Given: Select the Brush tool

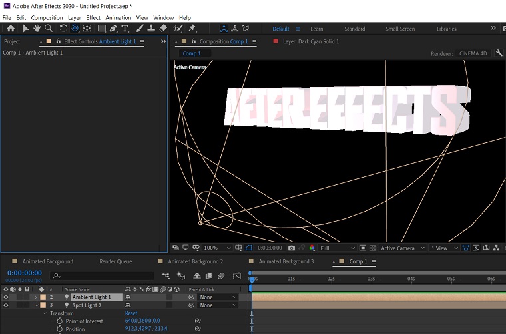Looking at the screenshot, I should click(x=140, y=29).
